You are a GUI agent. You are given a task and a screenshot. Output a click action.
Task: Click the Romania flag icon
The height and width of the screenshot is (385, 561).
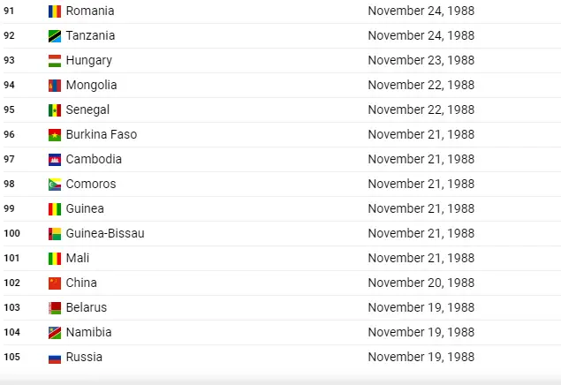point(55,11)
